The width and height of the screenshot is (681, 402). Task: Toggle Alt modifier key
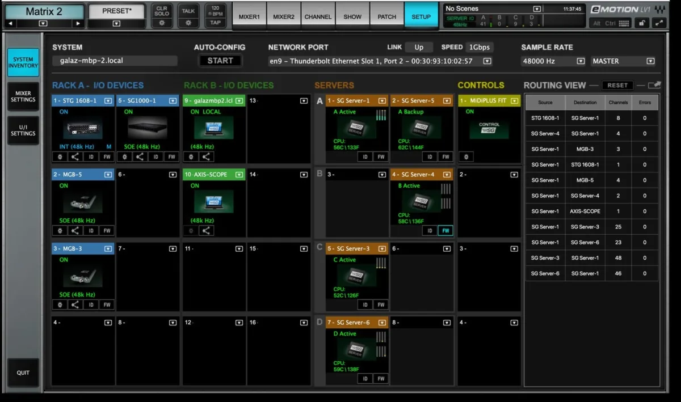[596, 23]
